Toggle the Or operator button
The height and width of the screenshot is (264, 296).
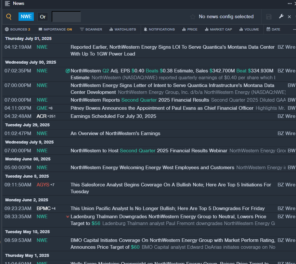point(43,17)
